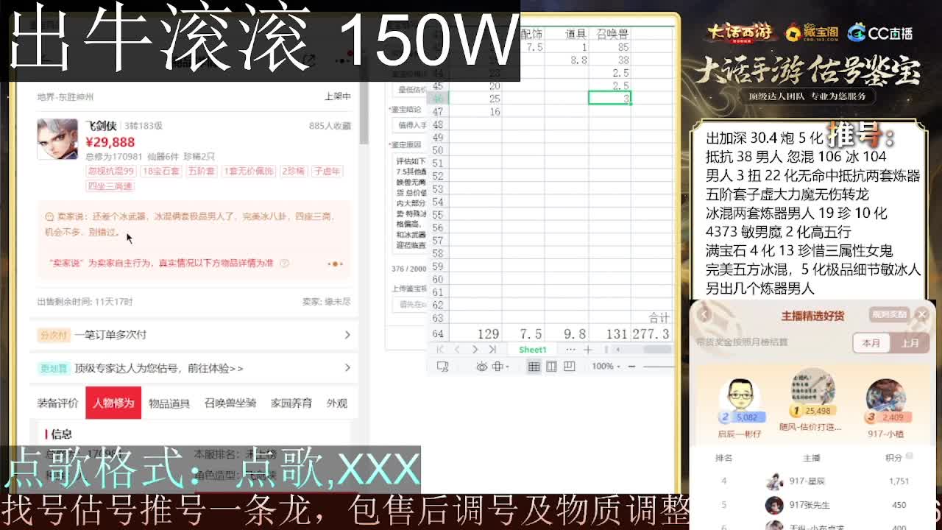
Task: Switch to normal grid view icon
Action: (x=534, y=367)
